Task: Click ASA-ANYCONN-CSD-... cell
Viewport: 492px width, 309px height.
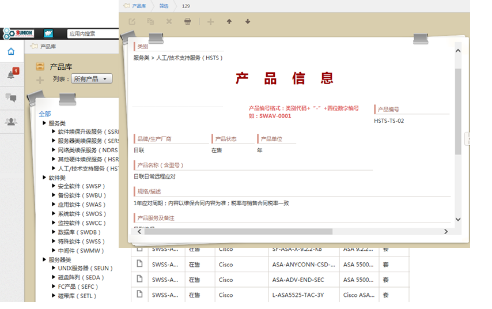Action: 304,265
